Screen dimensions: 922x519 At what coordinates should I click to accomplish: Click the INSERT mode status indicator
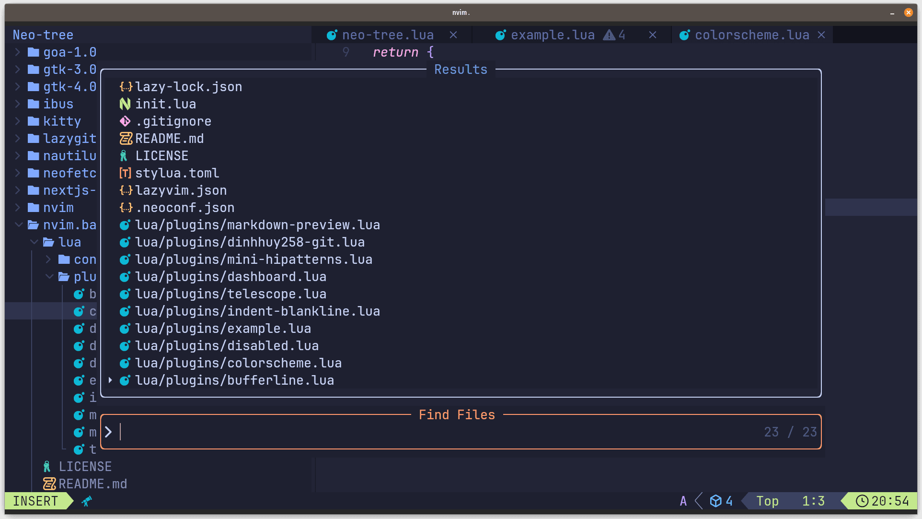[35, 501]
